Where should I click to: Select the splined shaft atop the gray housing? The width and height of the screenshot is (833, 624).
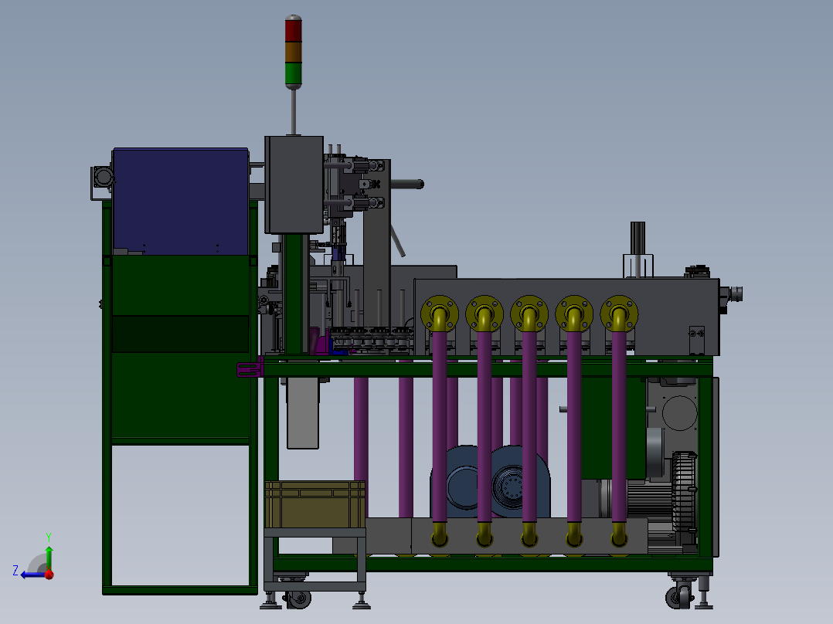coord(637,238)
